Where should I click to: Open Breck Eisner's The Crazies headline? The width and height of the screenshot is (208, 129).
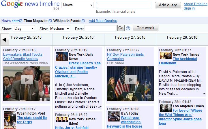(x=78, y=70)
